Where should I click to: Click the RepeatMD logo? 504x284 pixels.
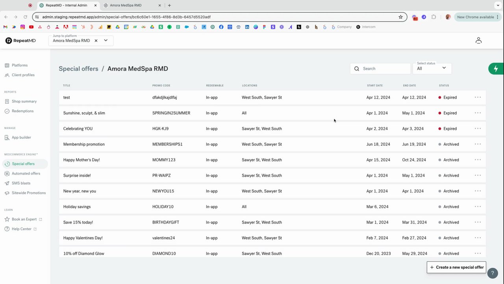tap(20, 40)
